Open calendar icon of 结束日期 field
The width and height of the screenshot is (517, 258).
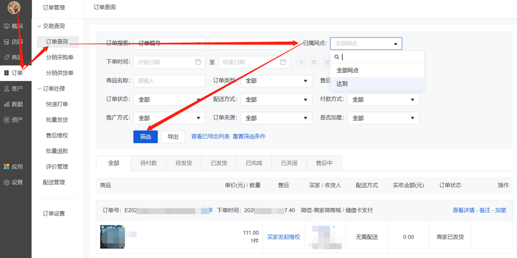283,62
